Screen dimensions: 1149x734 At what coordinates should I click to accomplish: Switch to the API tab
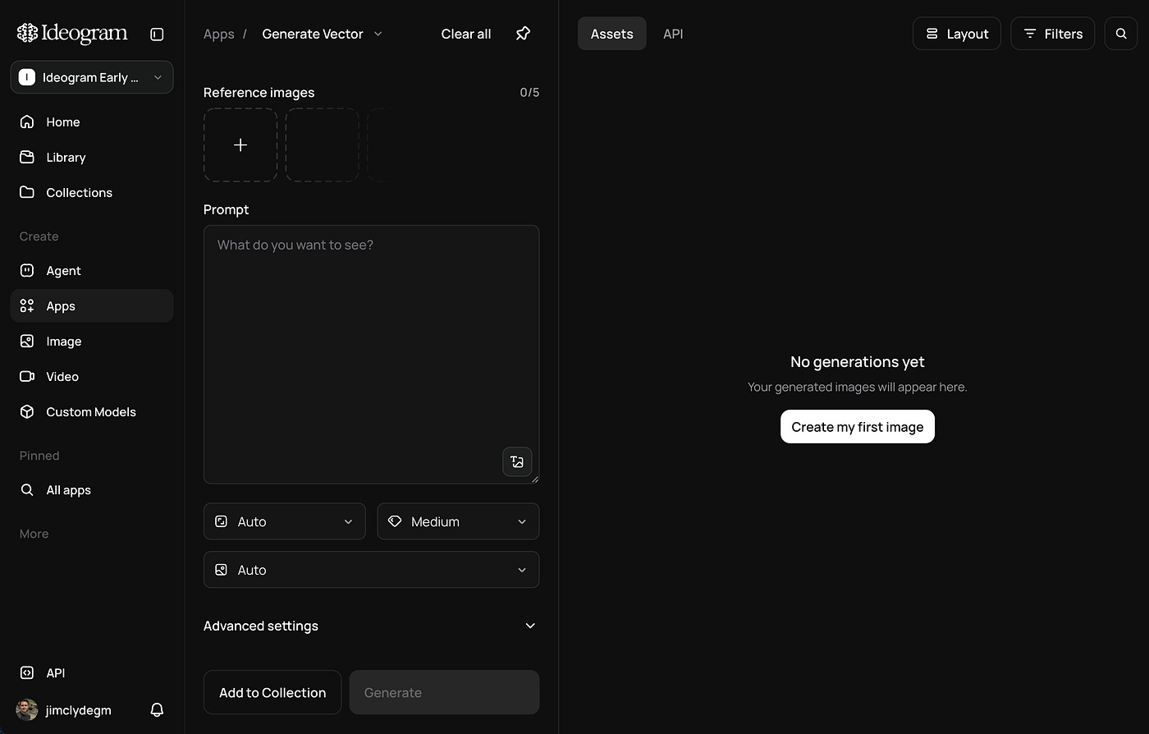click(x=673, y=34)
